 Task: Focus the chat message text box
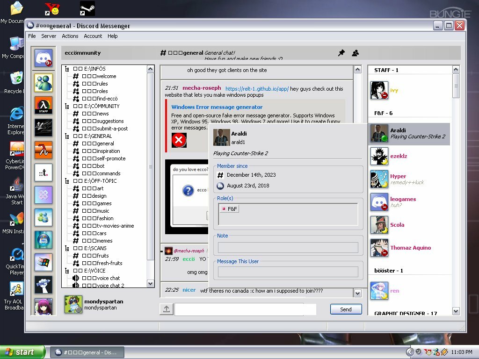pyautogui.click(x=245, y=309)
